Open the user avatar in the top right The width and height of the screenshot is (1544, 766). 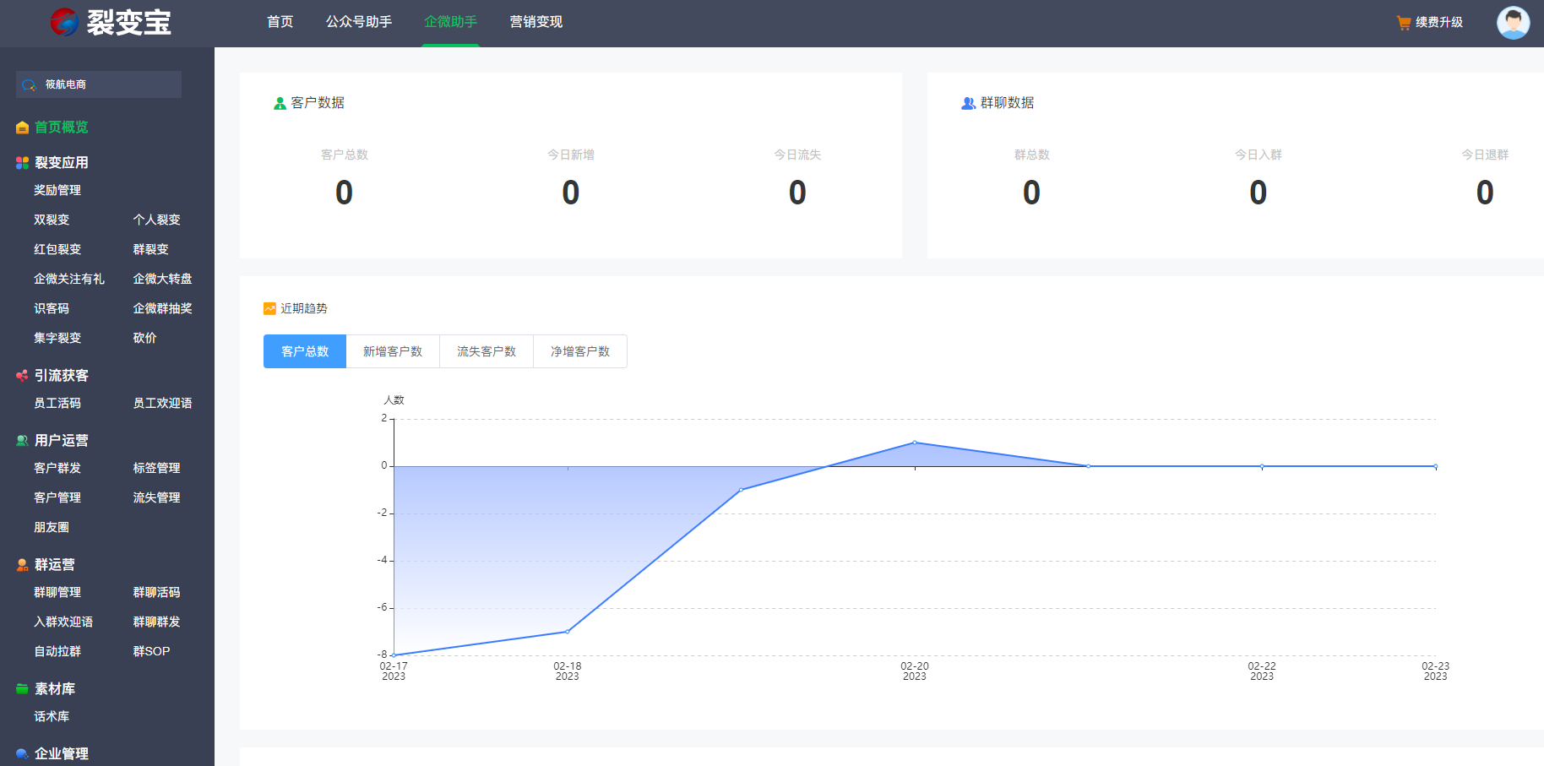pos(1513,23)
